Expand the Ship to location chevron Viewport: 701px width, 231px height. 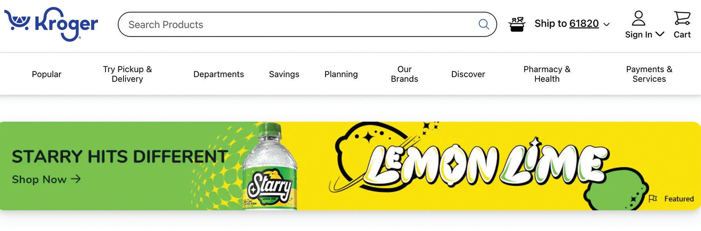pyautogui.click(x=606, y=25)
